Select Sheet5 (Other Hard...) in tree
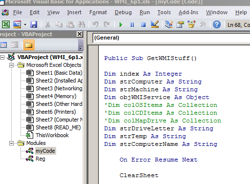250x184 pixels. click(x=59, y=104)
